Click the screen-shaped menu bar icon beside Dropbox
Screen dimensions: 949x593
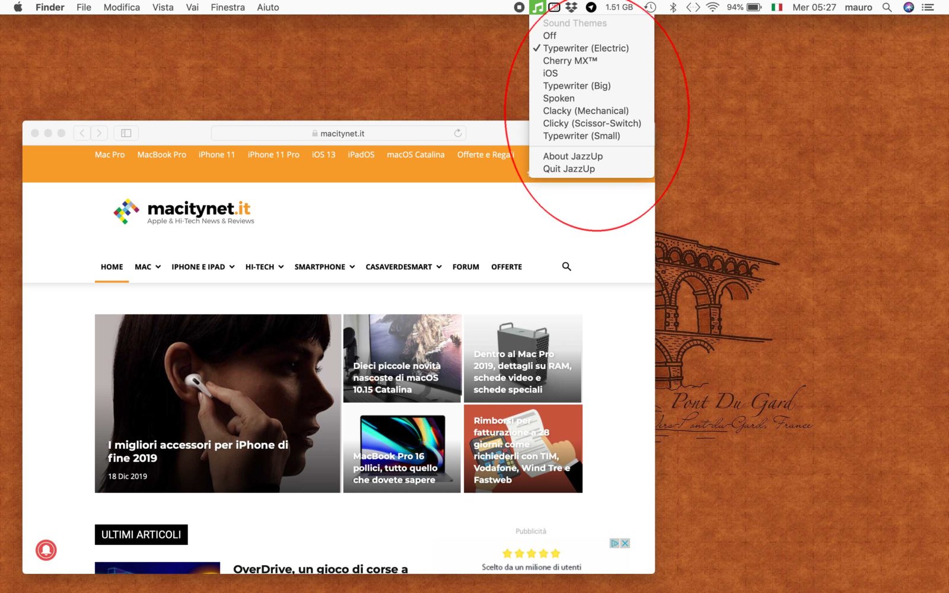[554, 7]
